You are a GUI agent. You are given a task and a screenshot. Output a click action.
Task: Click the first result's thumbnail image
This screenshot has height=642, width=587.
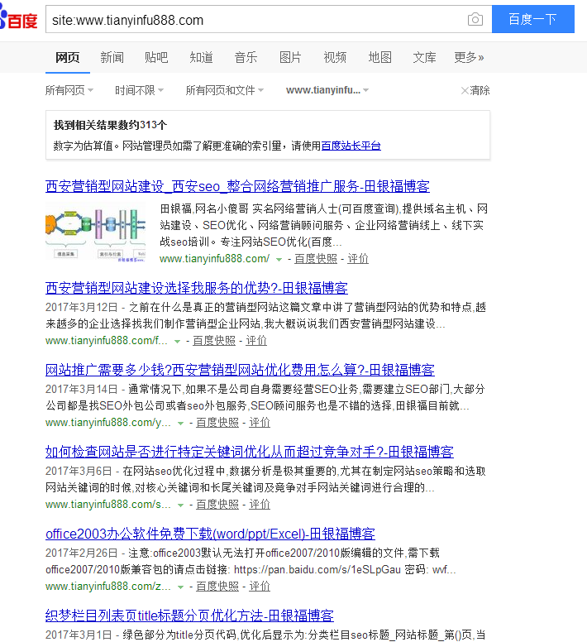pyautogui.click(x=96, y=232)
